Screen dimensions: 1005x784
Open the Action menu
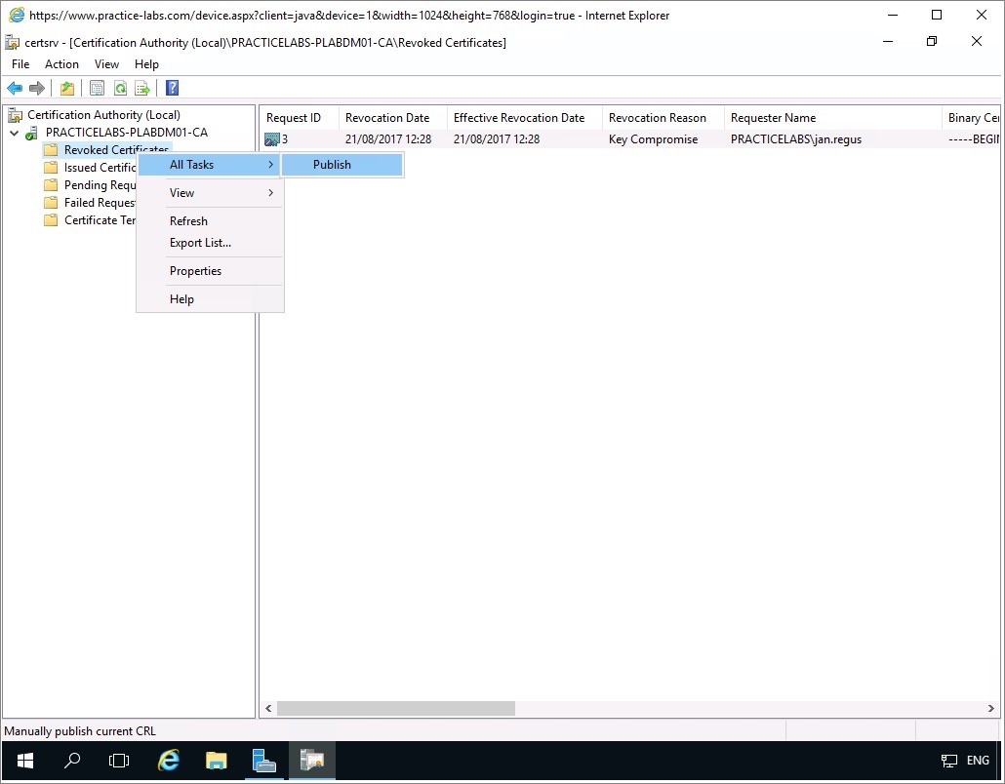(x=61, y=64)
